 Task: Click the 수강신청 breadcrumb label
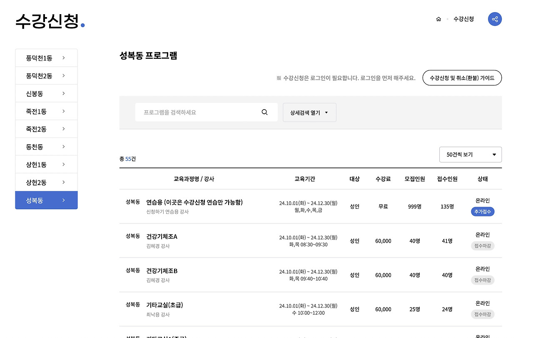[463, 19]
